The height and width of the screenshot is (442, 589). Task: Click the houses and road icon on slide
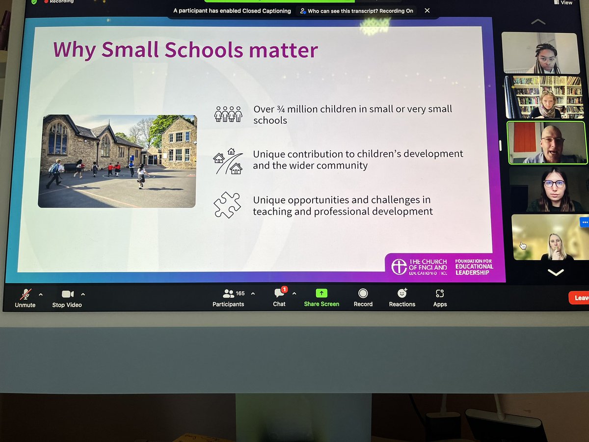[228, 161]
